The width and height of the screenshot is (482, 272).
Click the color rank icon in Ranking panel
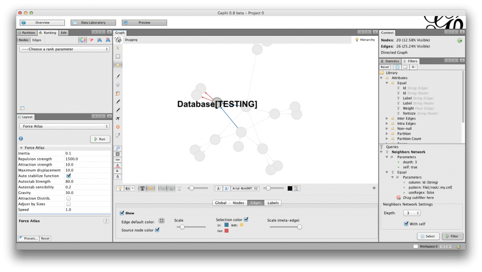point(83,40)
